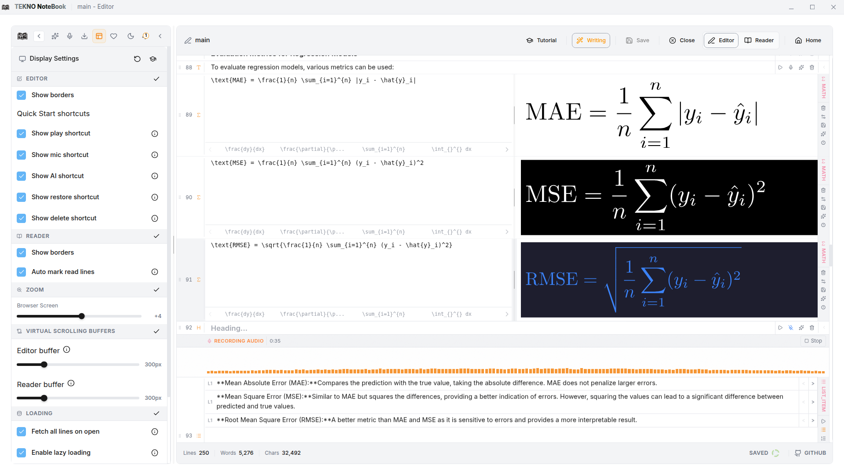Image resolution: width=844 pixels, height=475 pixels.
Task: Toggle Enable lazy loading checkbox
Action: (x=21, y=453)
